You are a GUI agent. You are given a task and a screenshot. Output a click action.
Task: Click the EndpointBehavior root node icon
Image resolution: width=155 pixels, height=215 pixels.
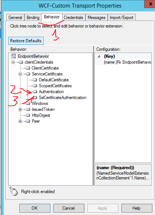pyautogui.click(x=13, y=56)
